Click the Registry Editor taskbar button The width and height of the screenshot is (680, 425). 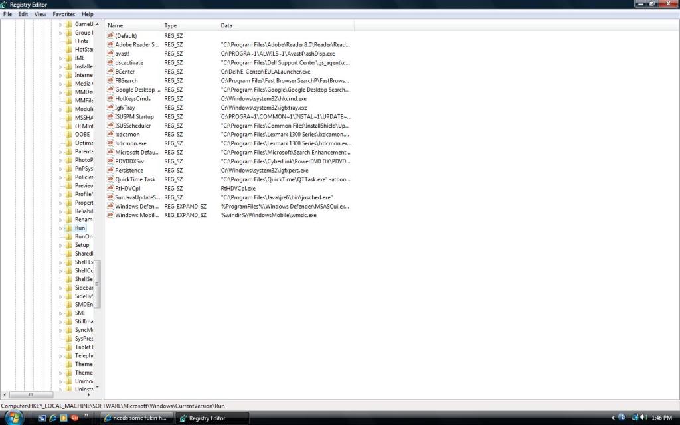pos(212,418)
